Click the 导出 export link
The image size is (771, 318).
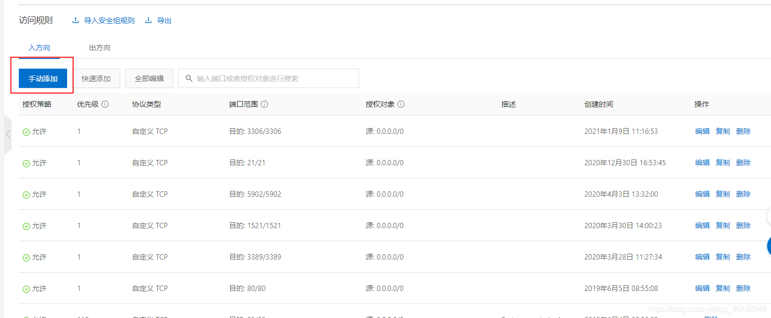tap(164, 20)
